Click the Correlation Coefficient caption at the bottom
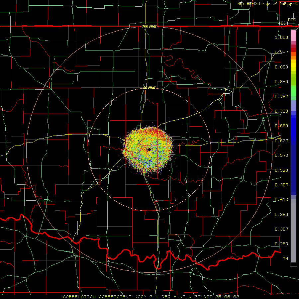The height and width of the screenshot is (299, 299). click(151, 297)
